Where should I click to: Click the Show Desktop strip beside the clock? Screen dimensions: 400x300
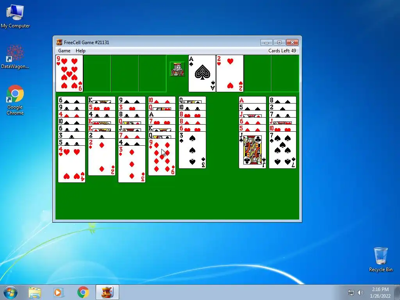(x=397, y=292)
